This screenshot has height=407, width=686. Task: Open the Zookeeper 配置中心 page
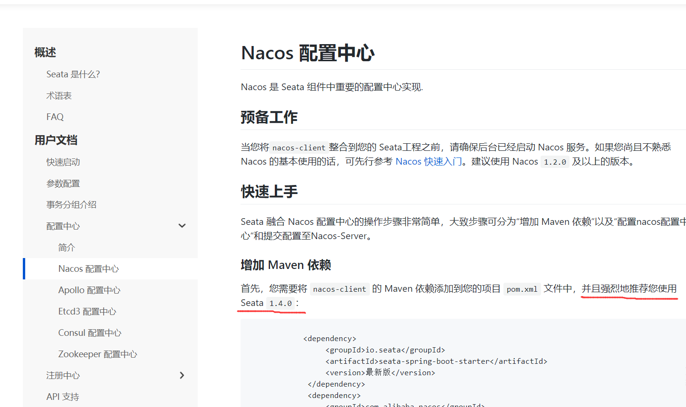pyautogui.click(x=97, y=354)
